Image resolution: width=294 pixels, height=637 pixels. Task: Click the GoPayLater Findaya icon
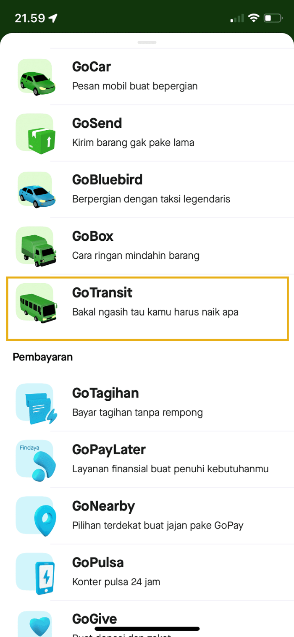pos(35,459)
